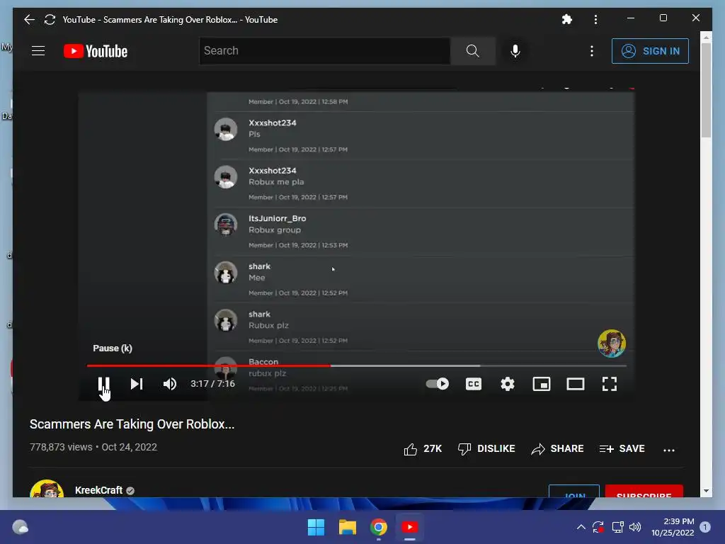Go back using the browser back arrow
The height and width of the screenshot is (544, 725).
29,19
